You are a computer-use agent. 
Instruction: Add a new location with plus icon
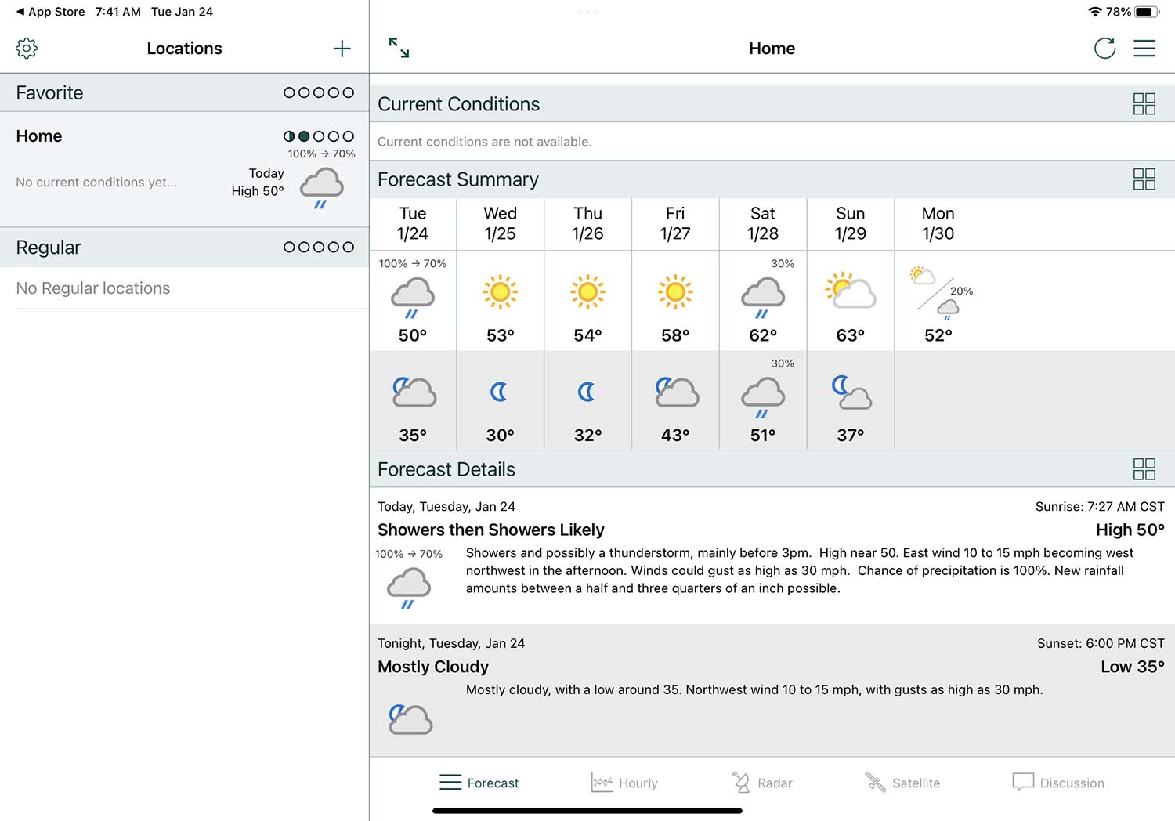342,49
